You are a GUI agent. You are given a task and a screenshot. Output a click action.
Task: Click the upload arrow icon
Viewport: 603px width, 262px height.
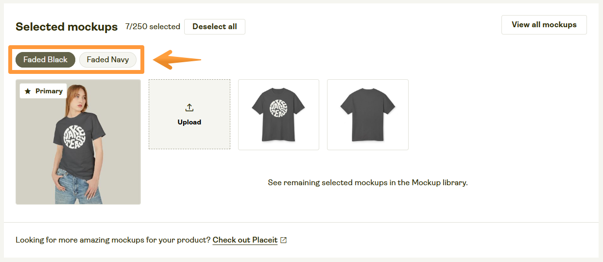click(x=190, y=107)
